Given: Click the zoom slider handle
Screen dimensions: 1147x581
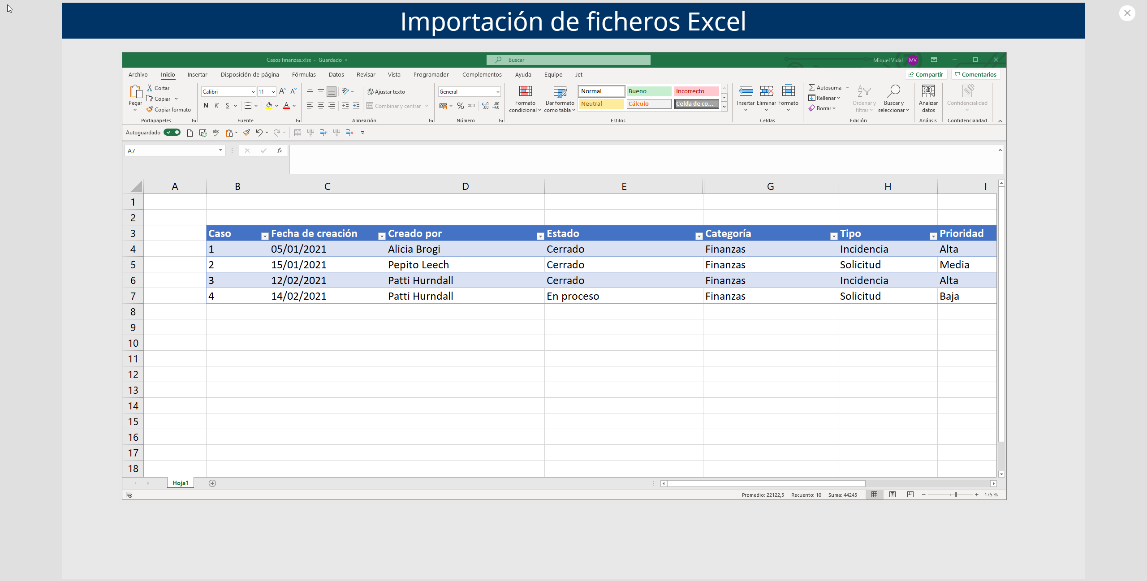Looking at the screenshot, I should 956,495.
